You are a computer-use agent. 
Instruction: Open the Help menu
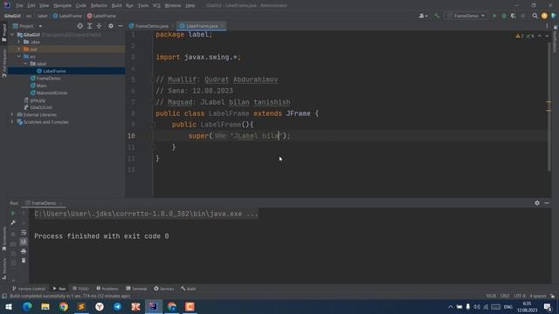click(x=190, y=6)
